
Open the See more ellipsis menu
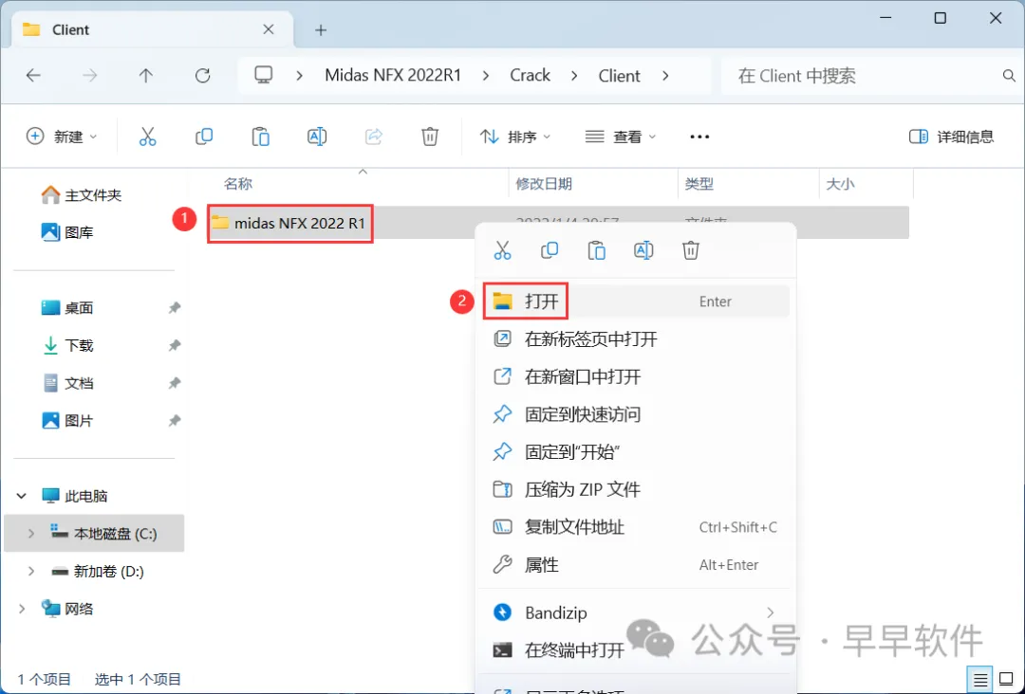(x=699, y=137)
